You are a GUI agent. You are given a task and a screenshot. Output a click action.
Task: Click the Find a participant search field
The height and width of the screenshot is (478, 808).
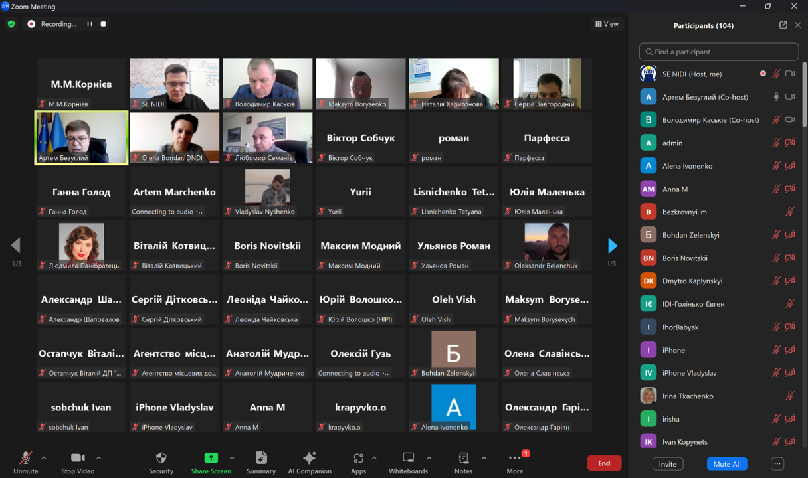tap(719, 52)
